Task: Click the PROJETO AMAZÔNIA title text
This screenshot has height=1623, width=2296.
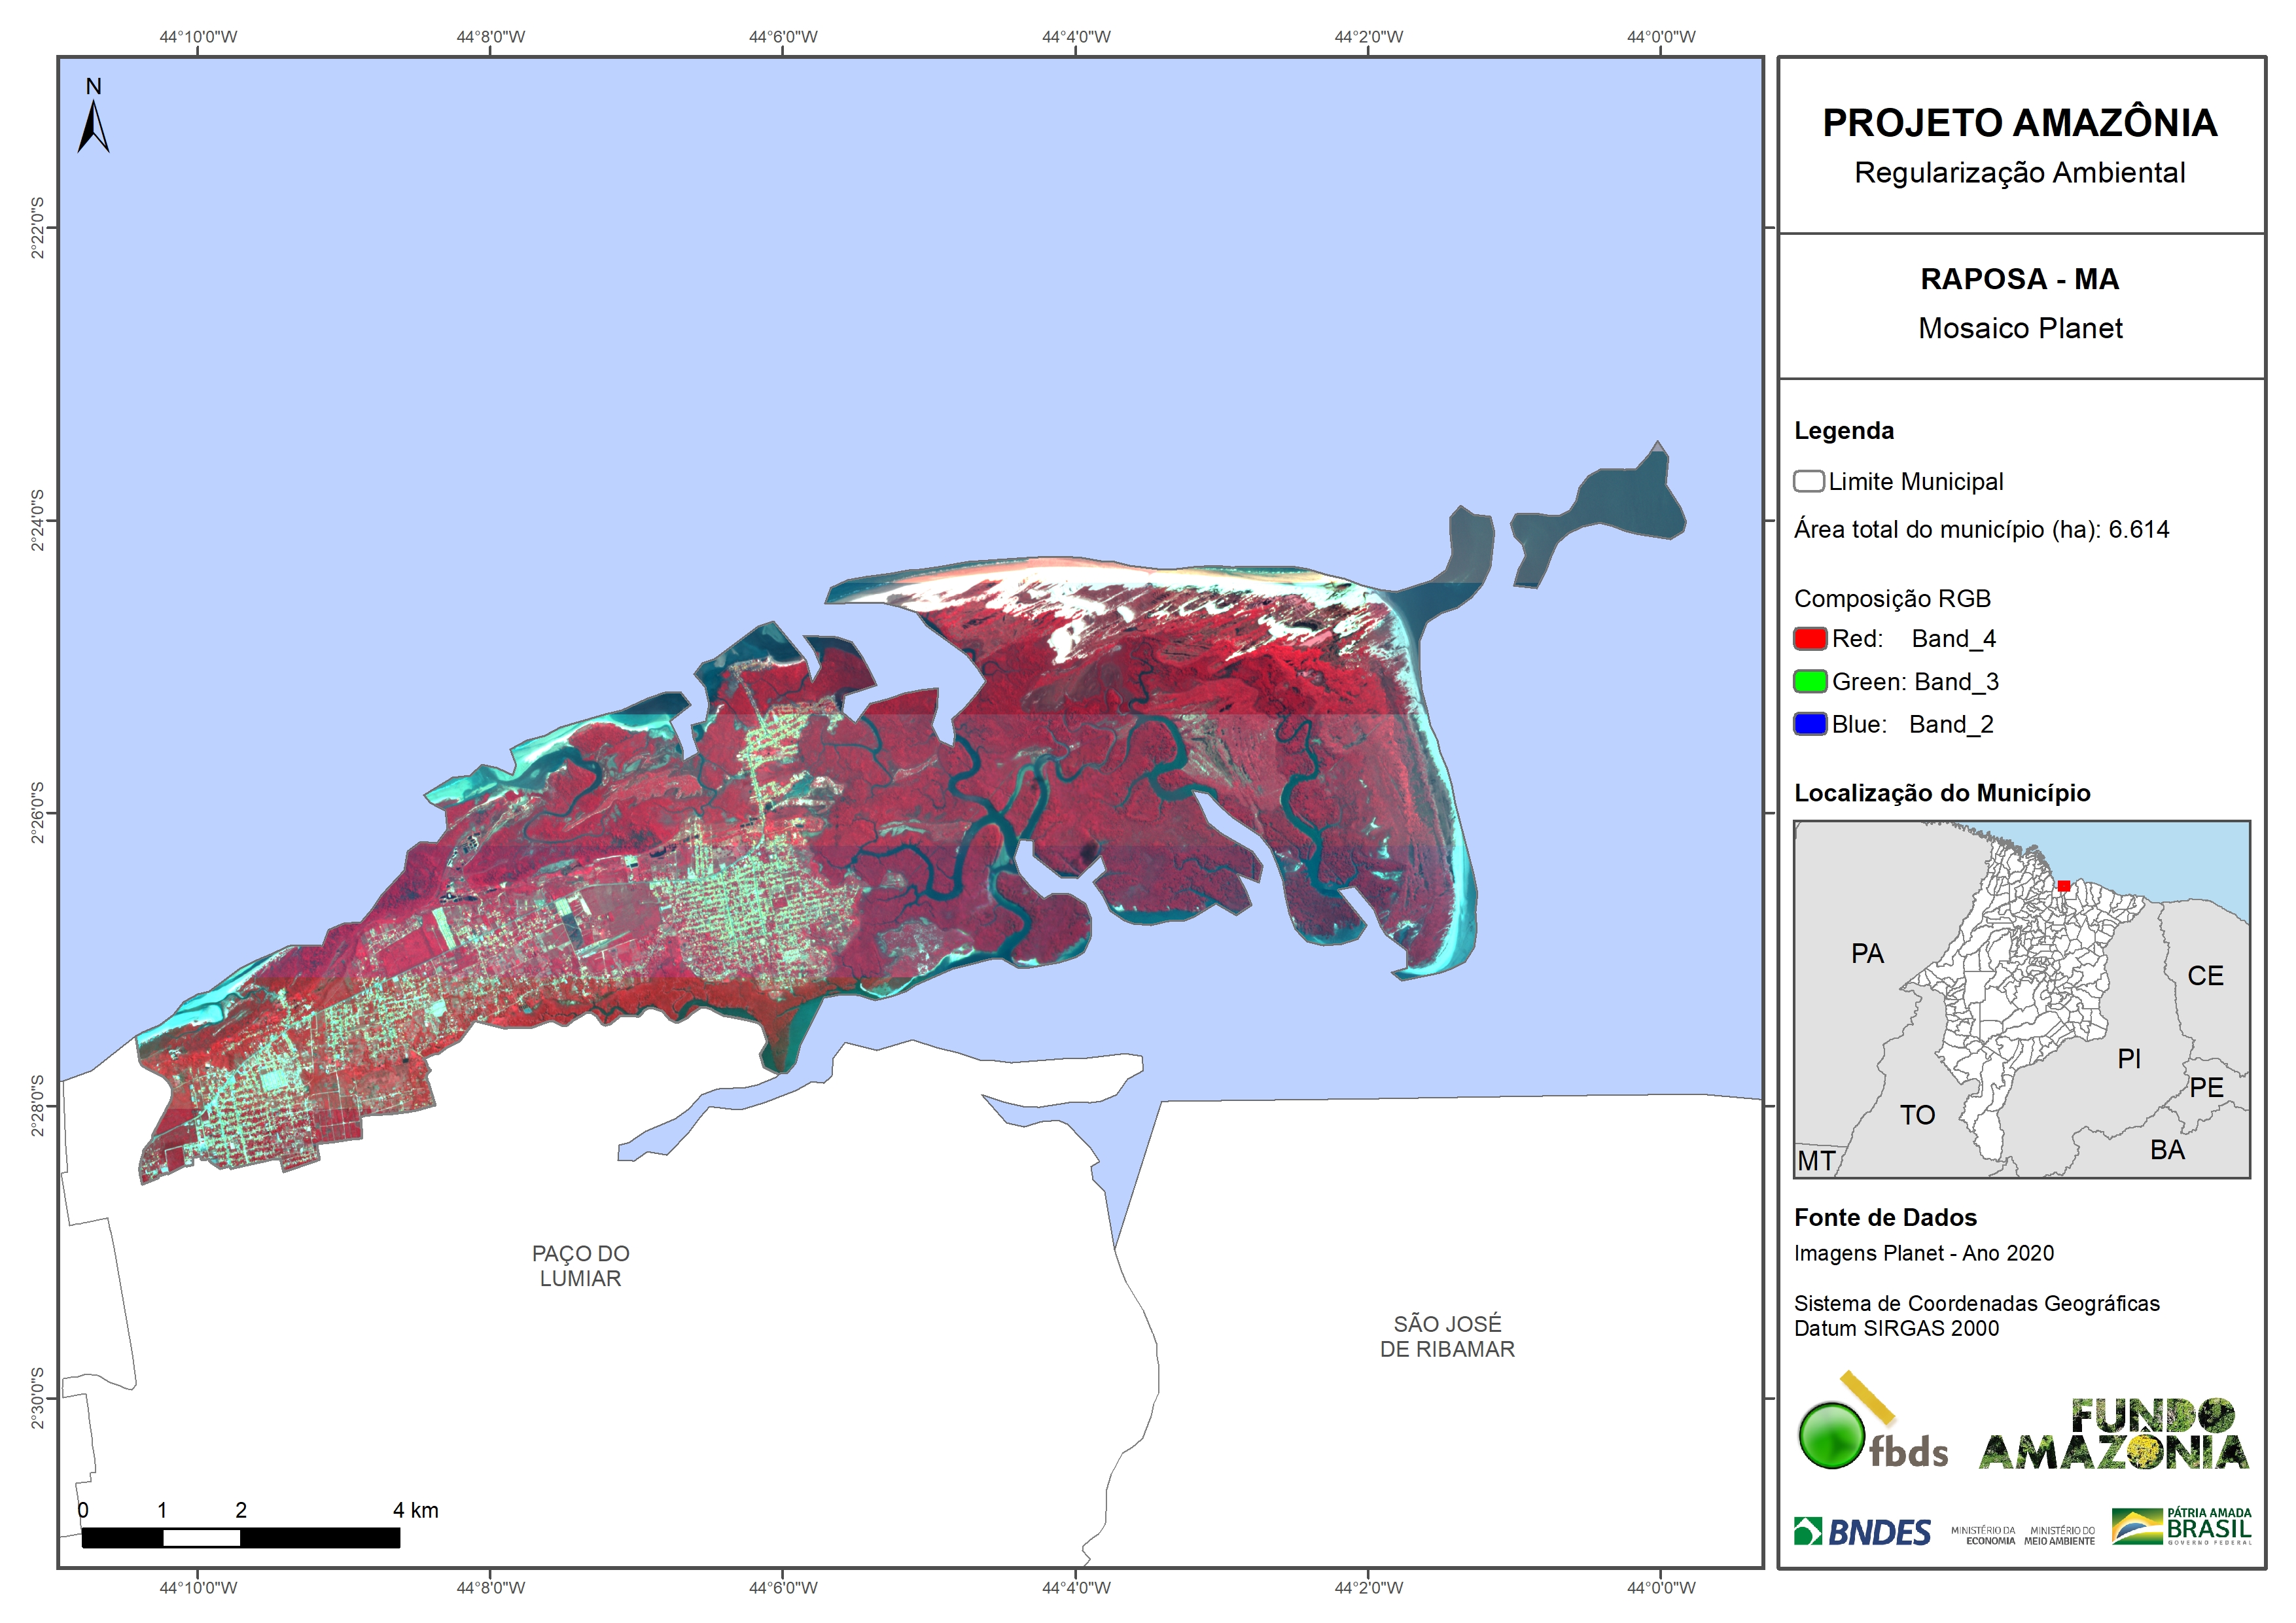Action: [x=2020, y=123]
